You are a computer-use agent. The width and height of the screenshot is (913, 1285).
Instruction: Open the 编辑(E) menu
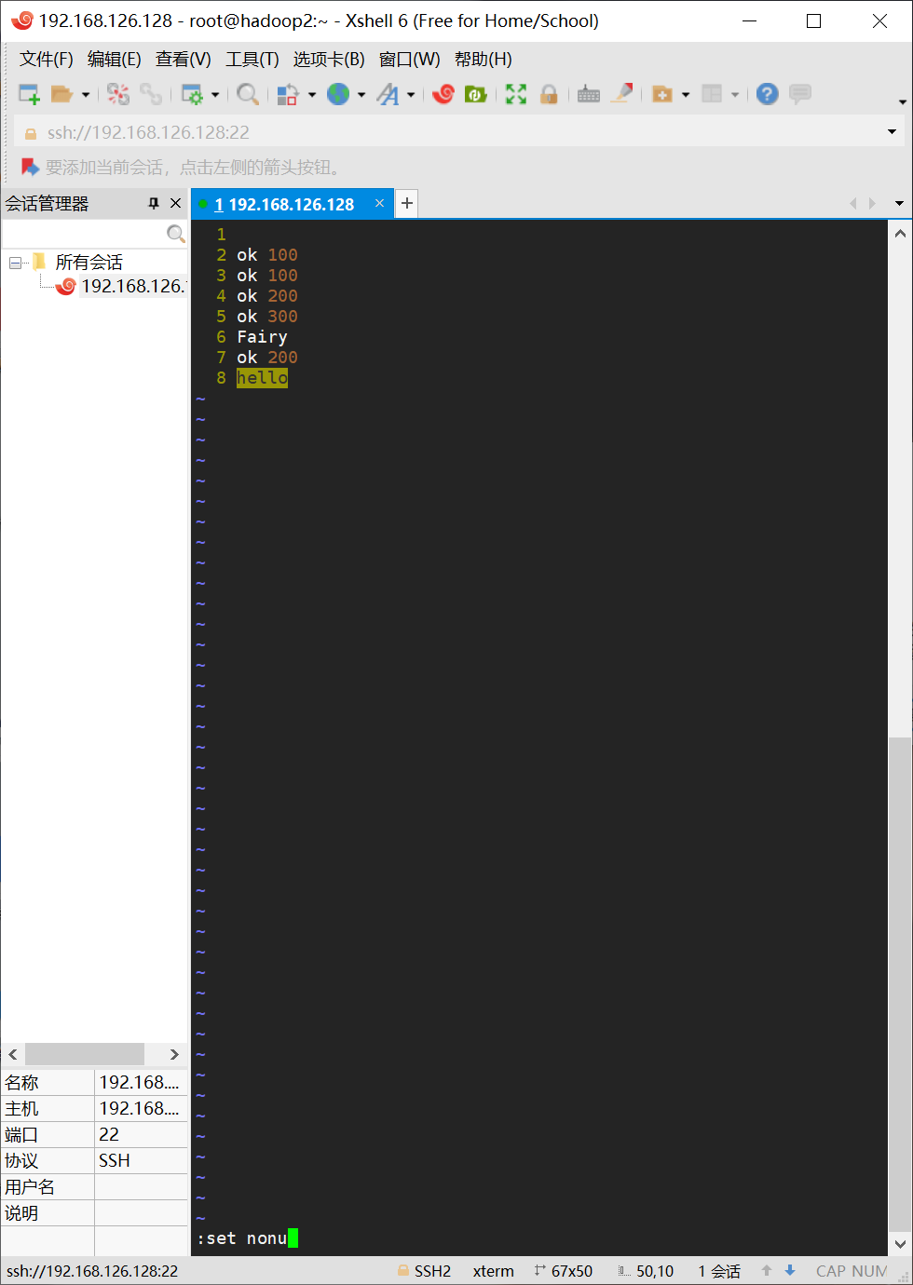[115, 60]
